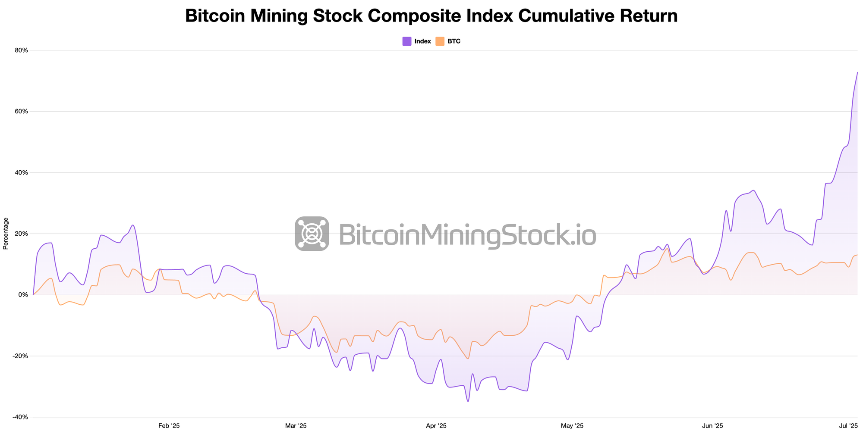Click the chart title text
Image resolution: width=863 pixels, height=431 pixels.
[431, 16]
